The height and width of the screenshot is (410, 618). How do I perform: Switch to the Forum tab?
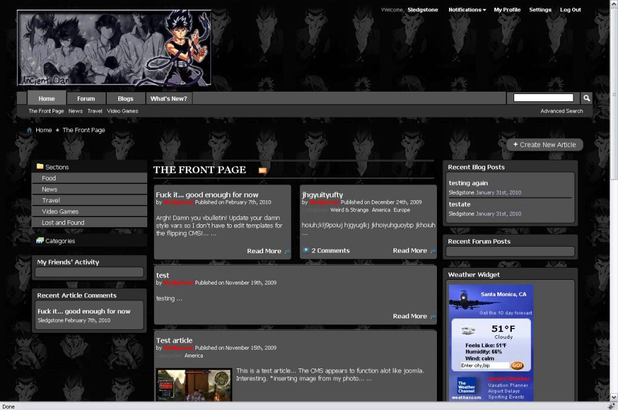pos(86,98)
